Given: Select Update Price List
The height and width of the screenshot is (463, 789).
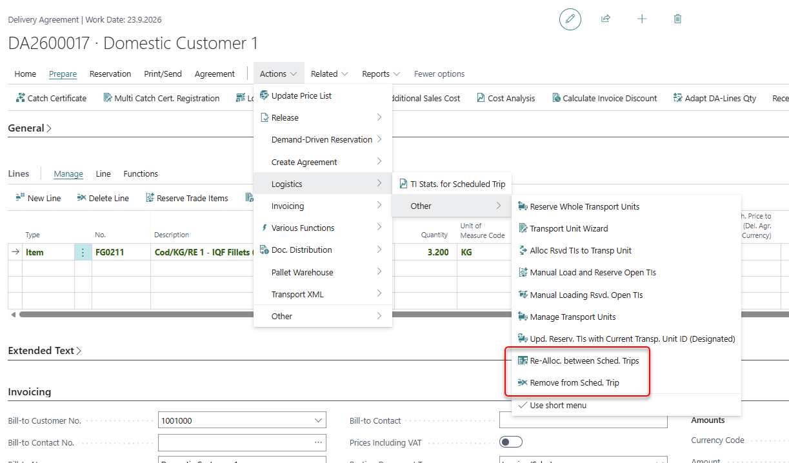Looking at the screenshot, I should [x=323, y=95].
